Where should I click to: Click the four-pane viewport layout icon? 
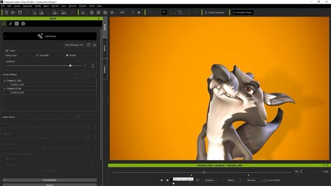point(98,12)
